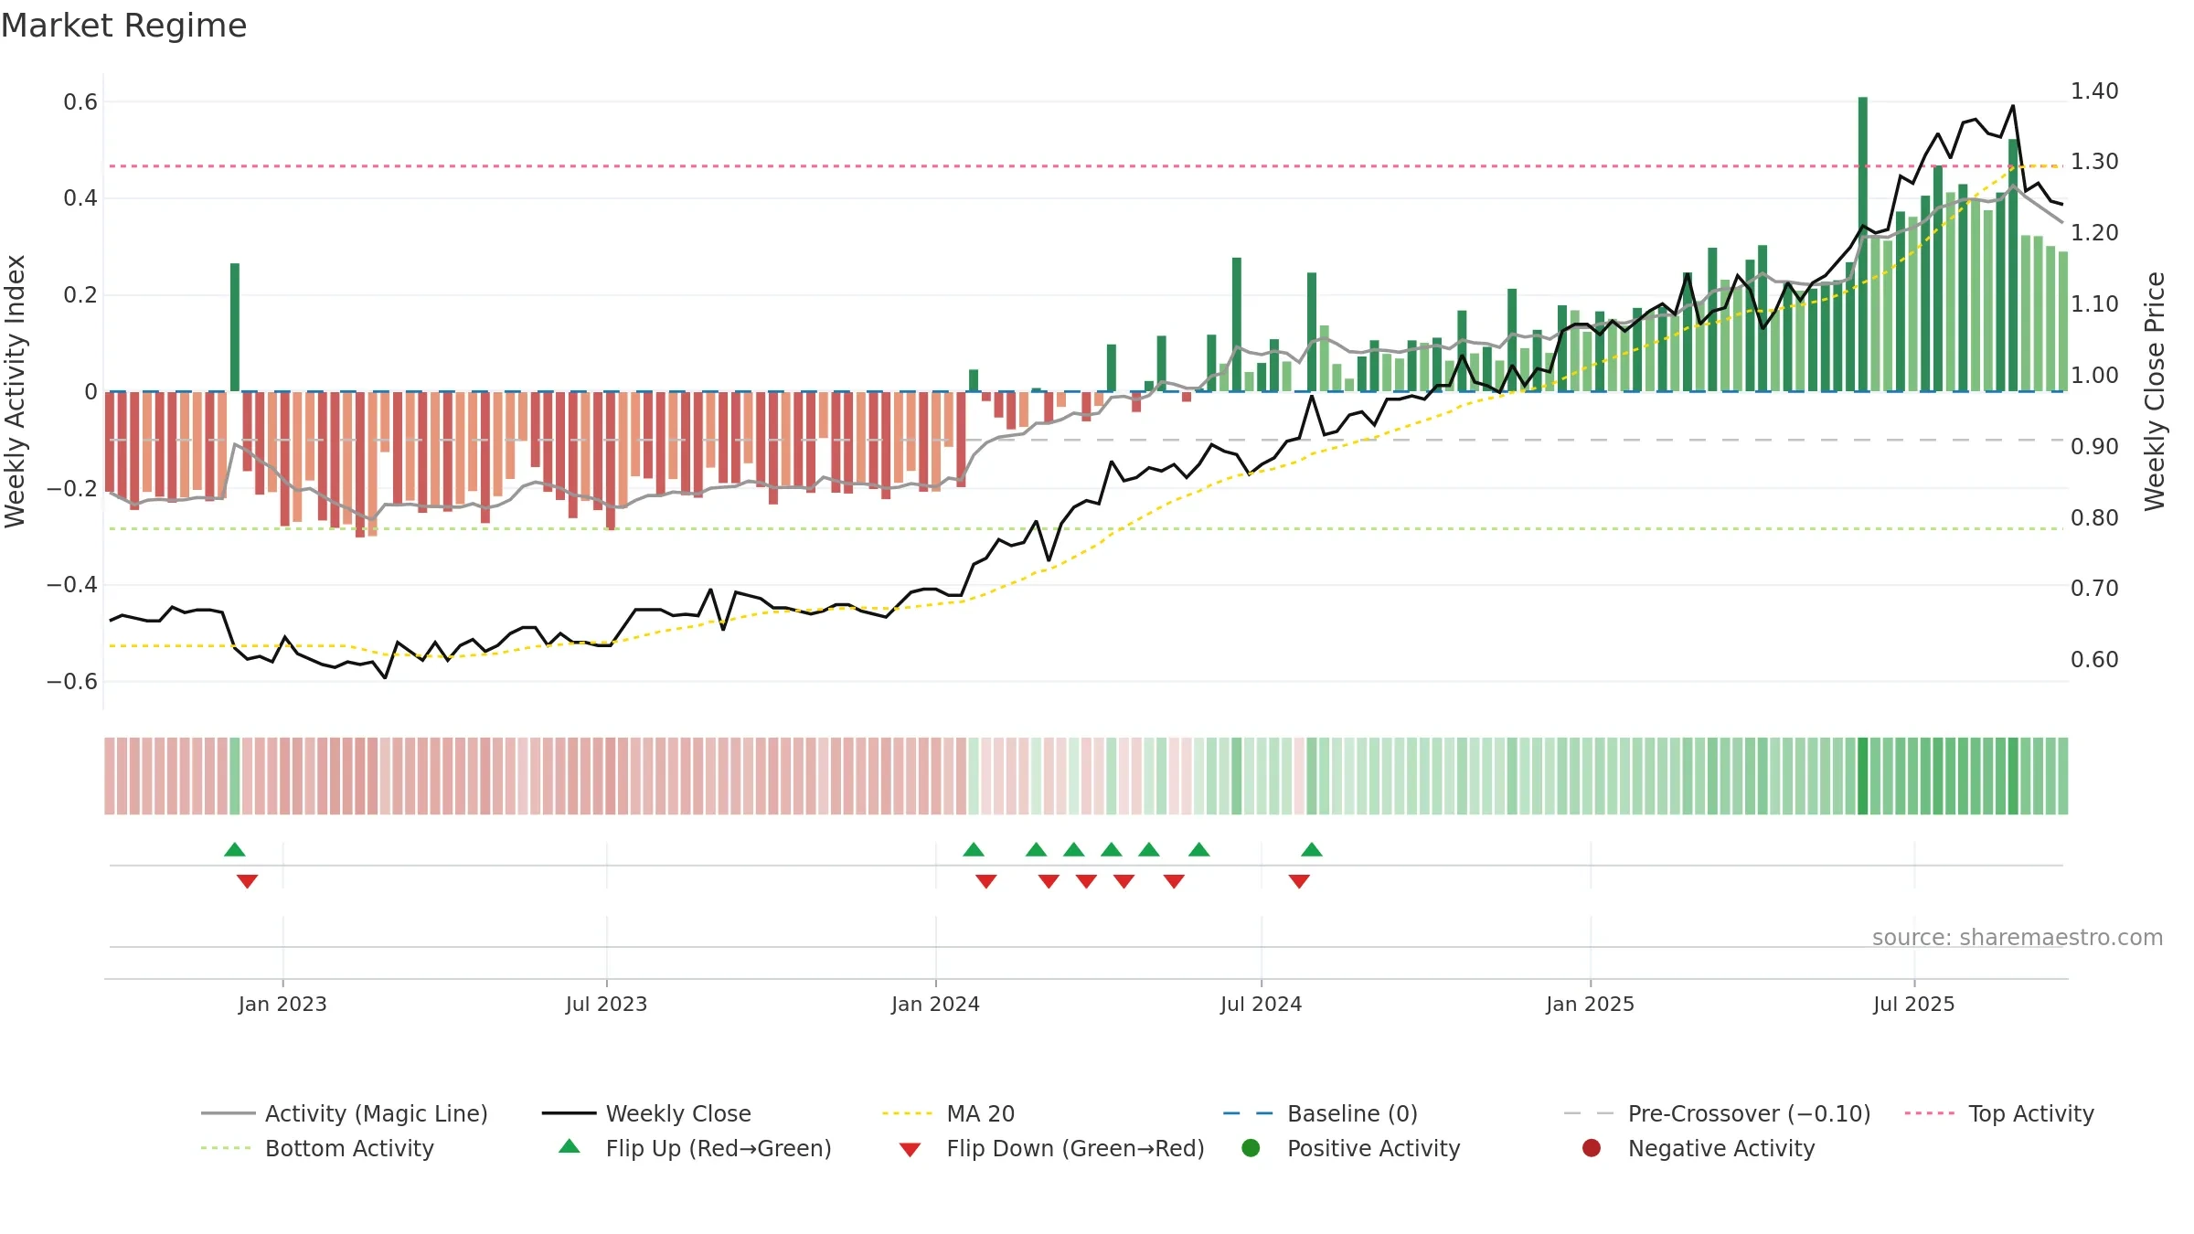Click isolated green activity bar in late 2022
The image size is (2194, 1234).
click(235, 327)
